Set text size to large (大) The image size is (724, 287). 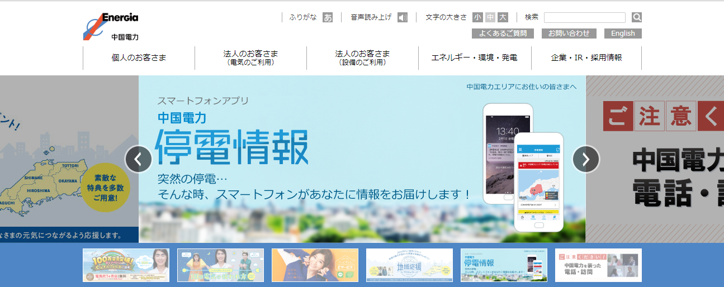tap(503, 17)
